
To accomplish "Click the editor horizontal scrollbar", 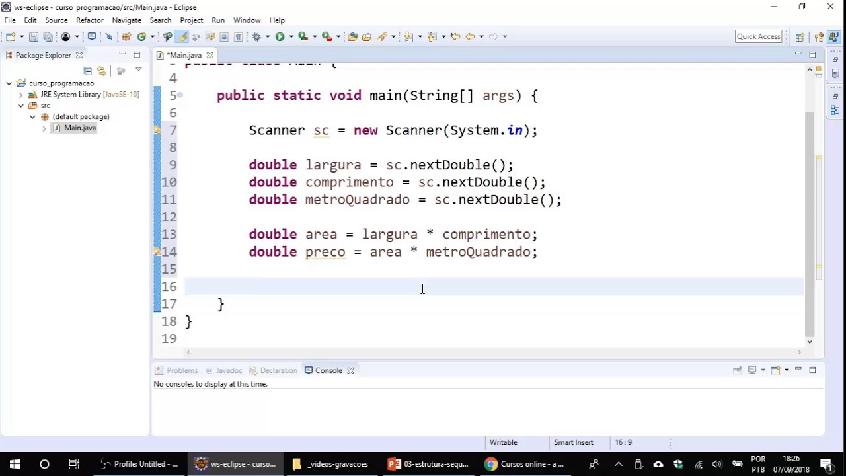I will click(x=494, y=352).
